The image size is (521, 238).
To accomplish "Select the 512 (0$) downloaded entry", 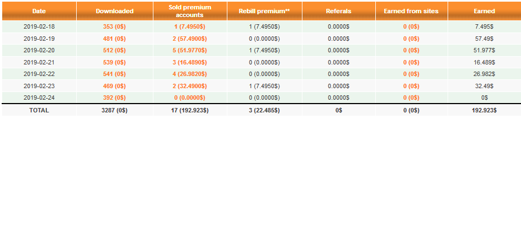I will point(114,51).
